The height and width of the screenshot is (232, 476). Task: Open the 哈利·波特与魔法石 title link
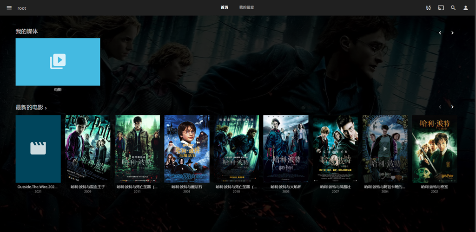[x=187, y=187]
